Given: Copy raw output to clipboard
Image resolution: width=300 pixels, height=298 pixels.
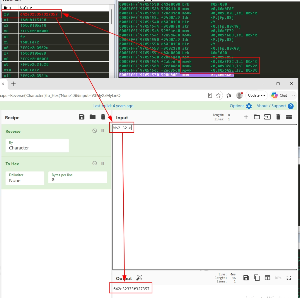Looking at the screenshot, I should pyautogui.click(x=257, y=278).
